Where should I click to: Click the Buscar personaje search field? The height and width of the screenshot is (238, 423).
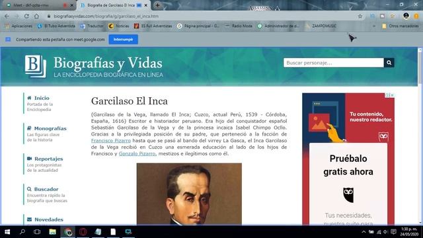pyautogui.click(x=333, y=63)
